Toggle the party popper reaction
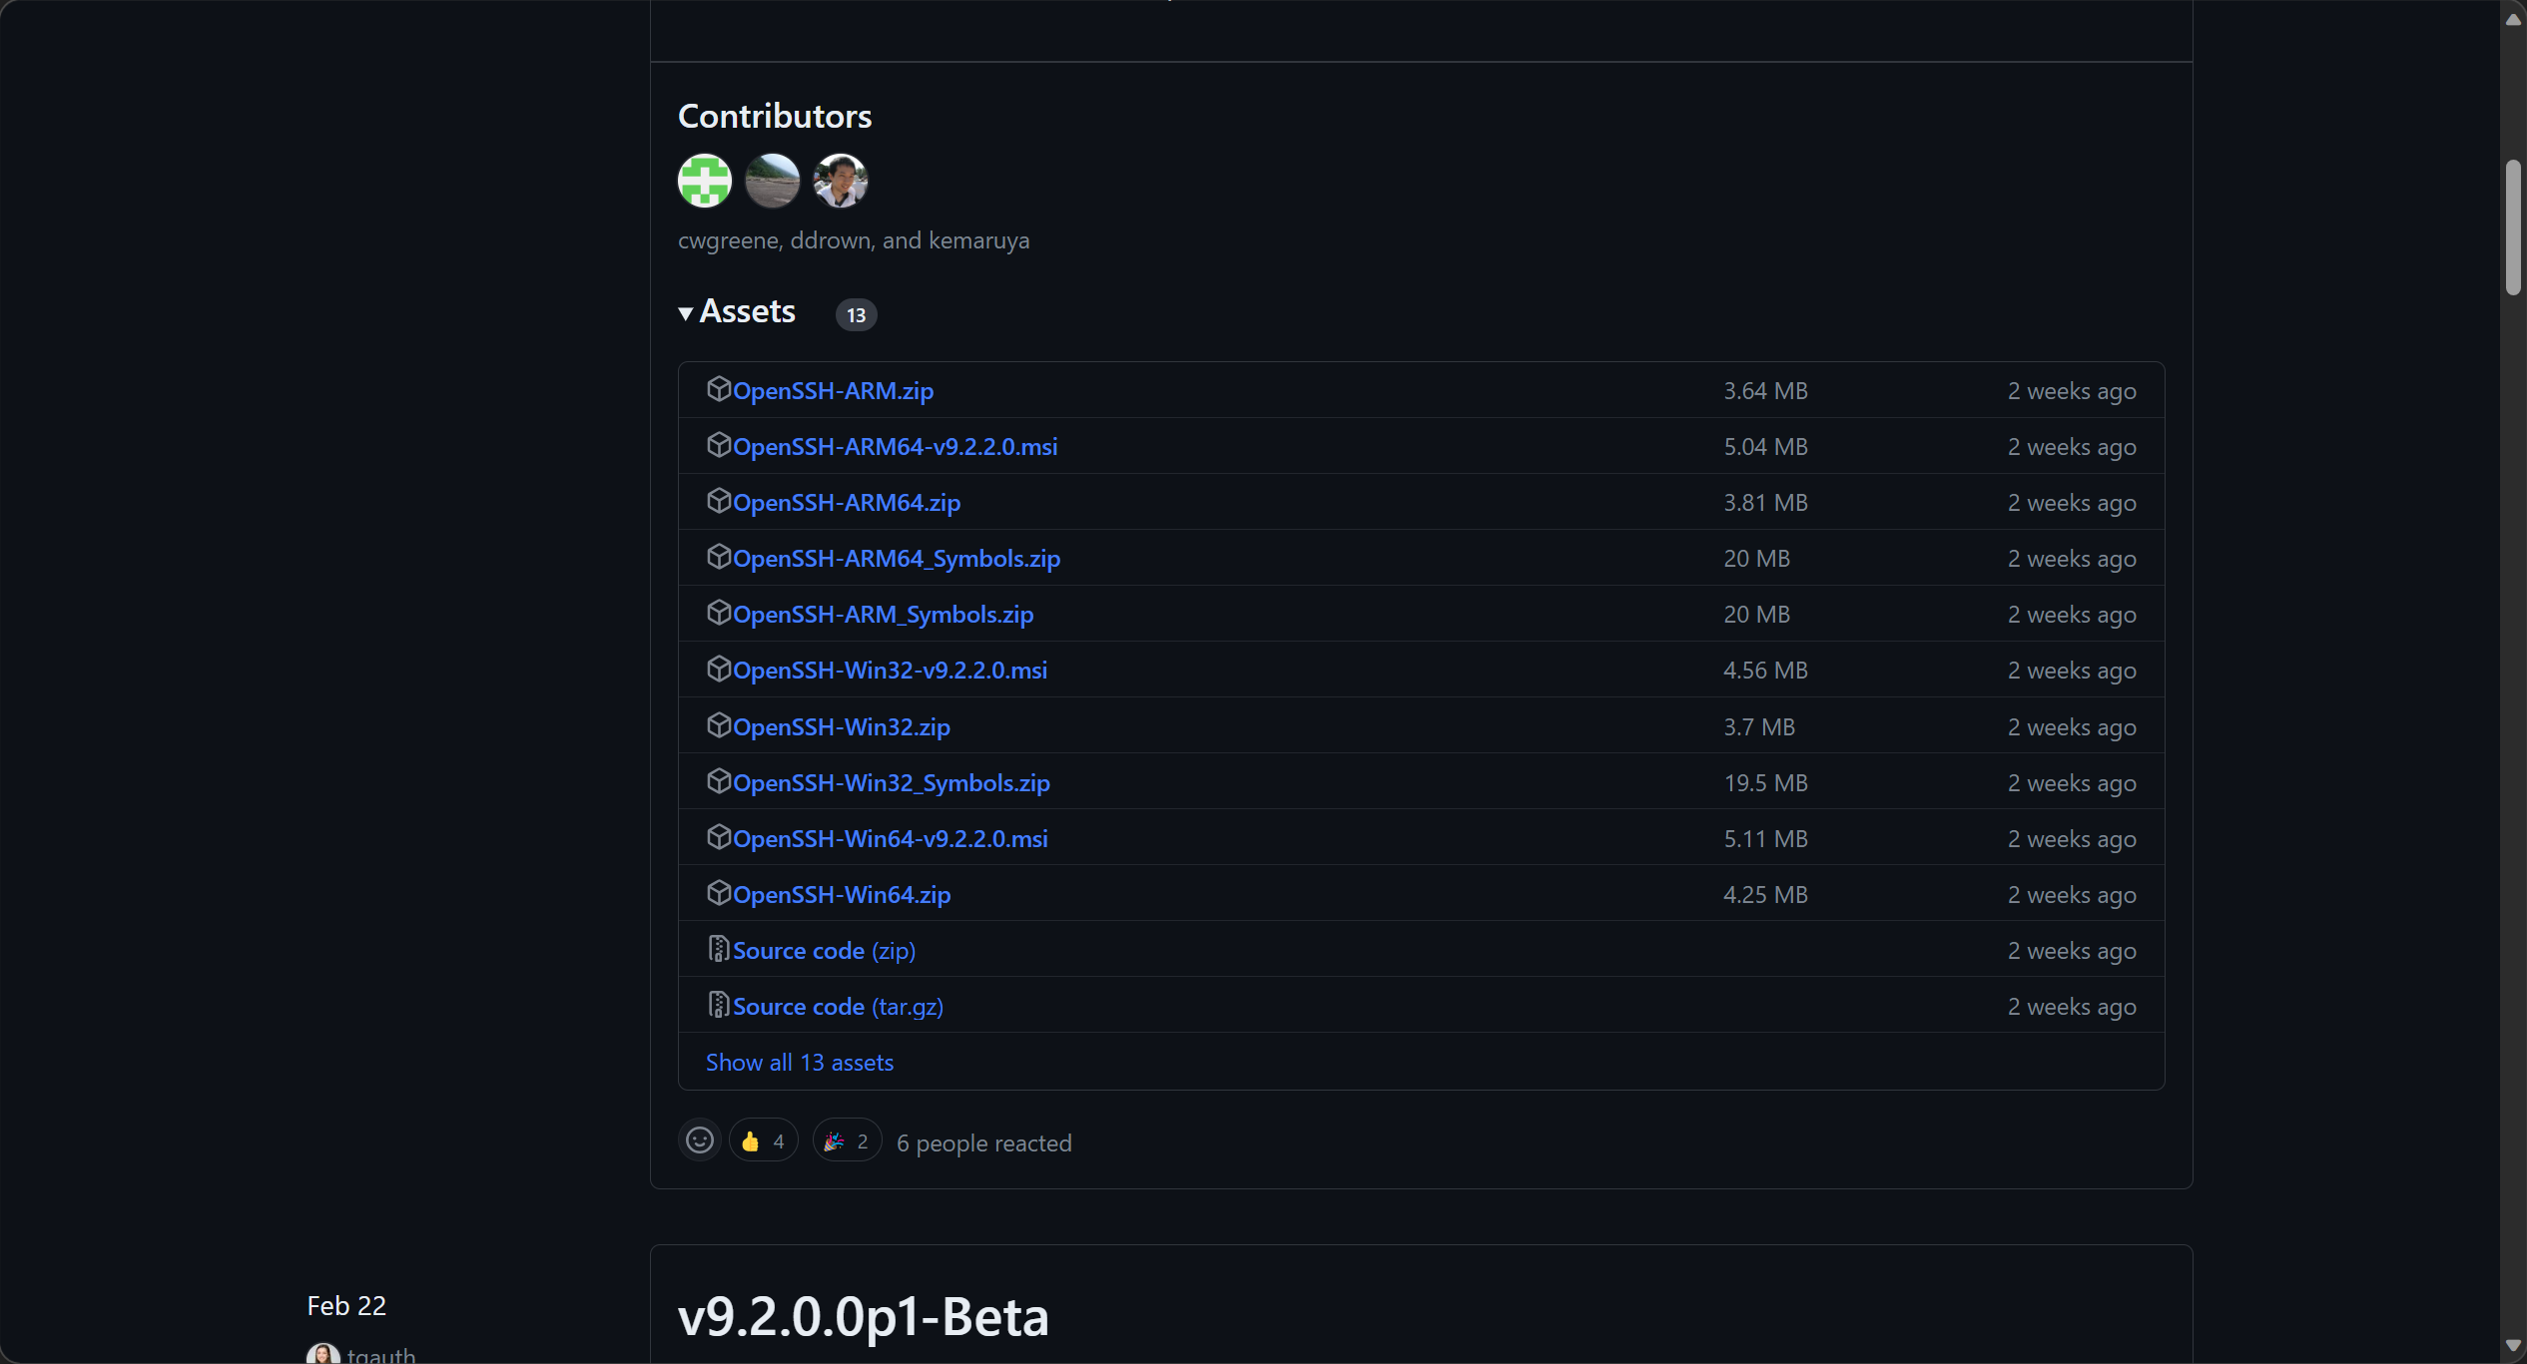The width and height of the screenshot is (2527, 1364). tap(846, 1140)
